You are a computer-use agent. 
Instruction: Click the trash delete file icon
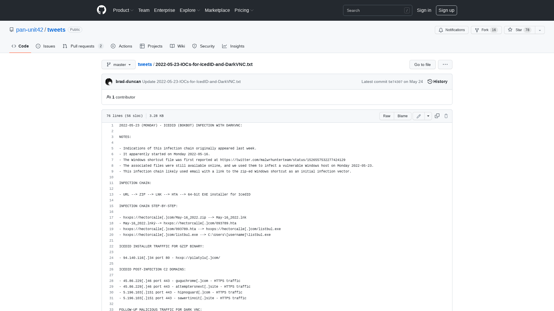click(x=446, y=116)
